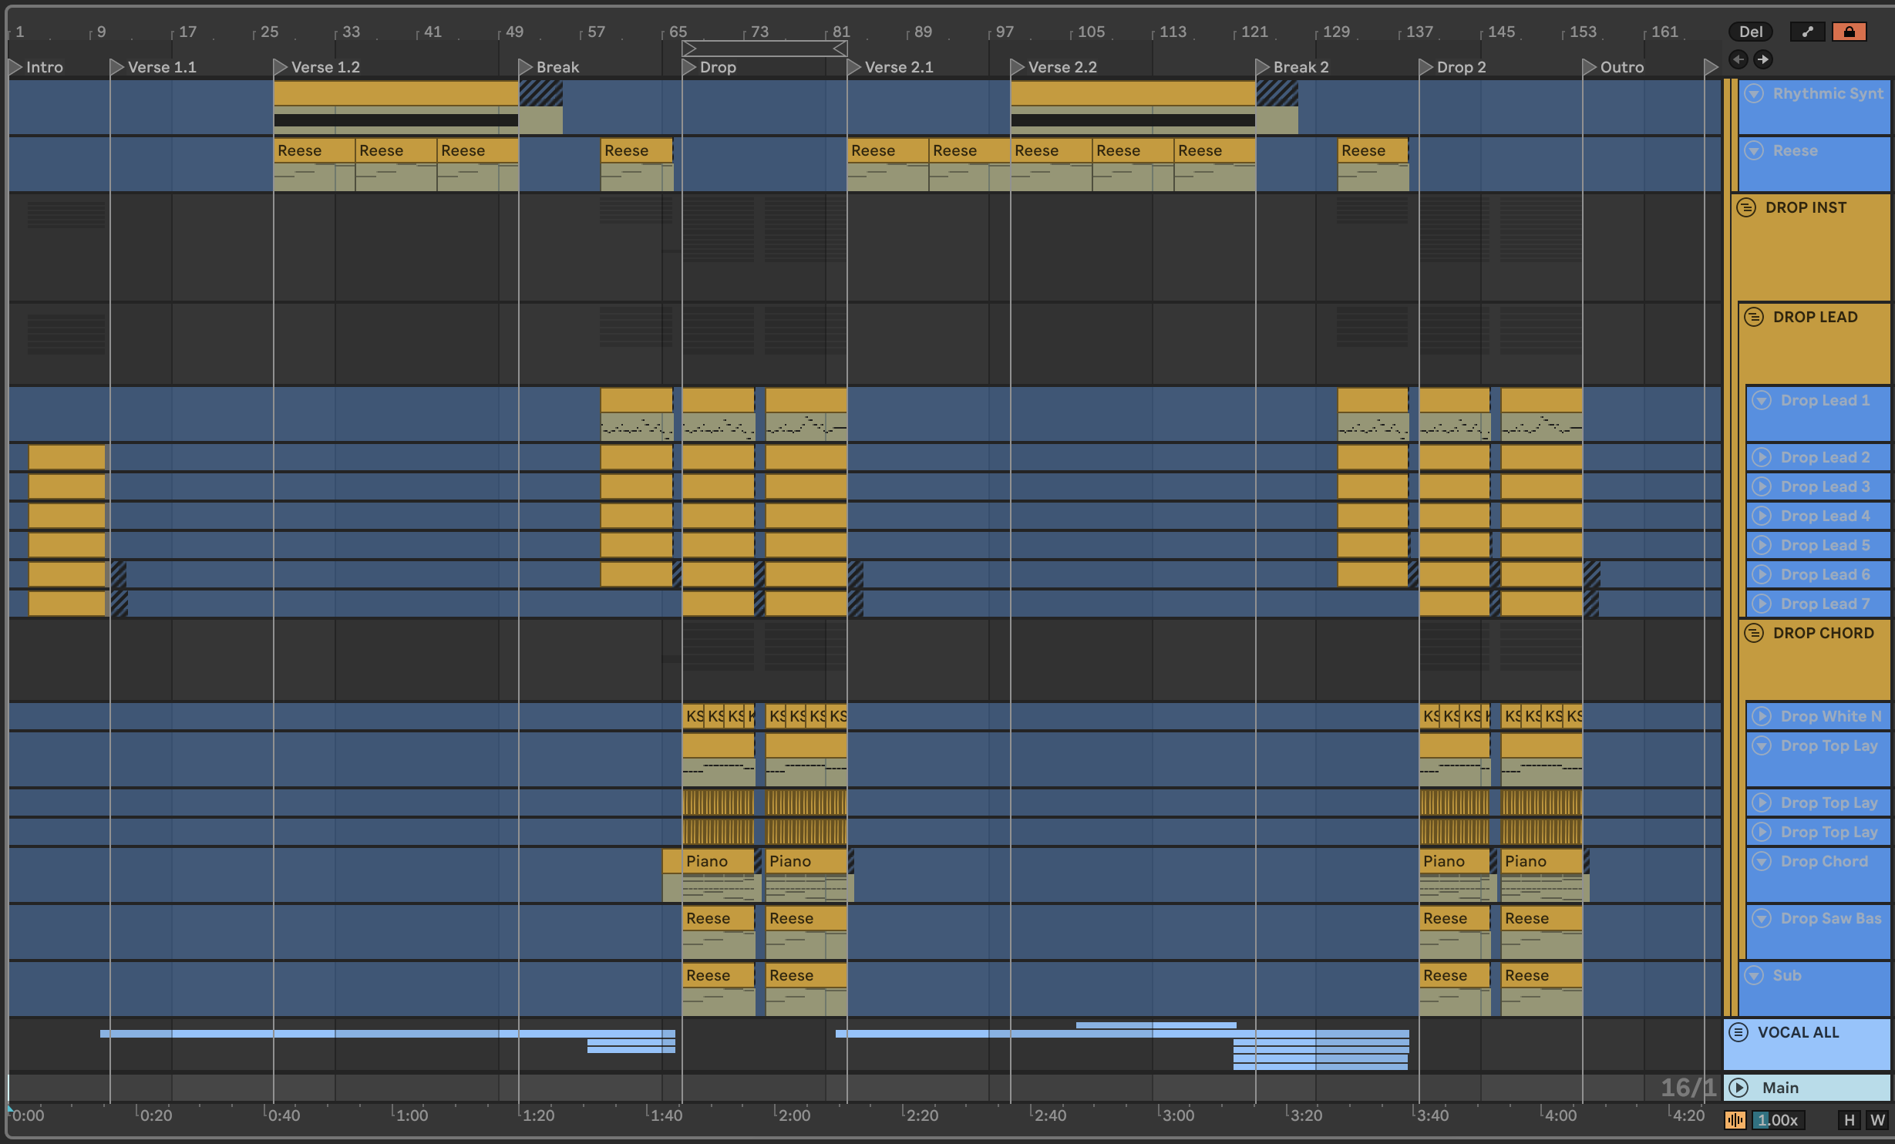Jump to the Verse 2.1 locator
Viewport: 1895px width, 1144px height.
pos(854,67)
